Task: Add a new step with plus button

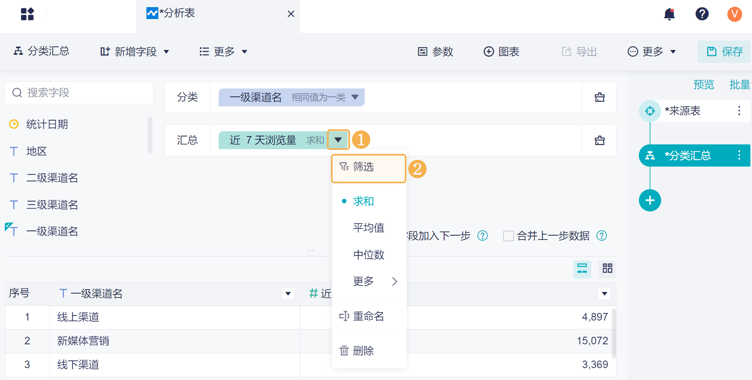Action: coord(650,200)
